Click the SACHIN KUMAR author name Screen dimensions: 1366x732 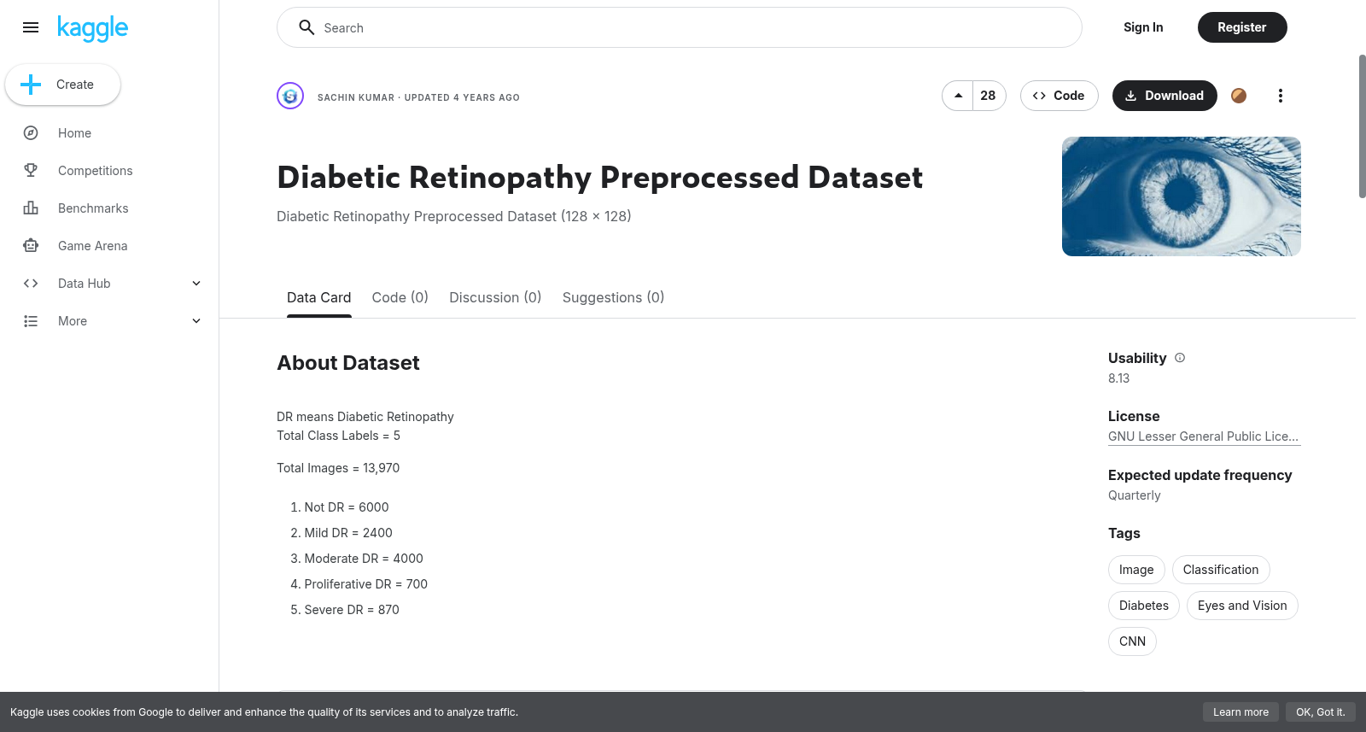coord(356,97)
